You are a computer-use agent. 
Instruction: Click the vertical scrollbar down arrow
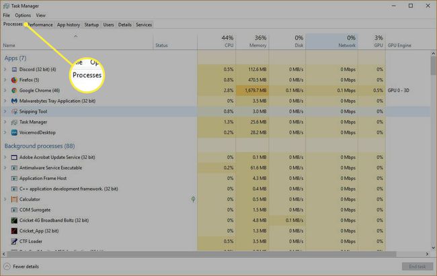(x=433, y=248)
